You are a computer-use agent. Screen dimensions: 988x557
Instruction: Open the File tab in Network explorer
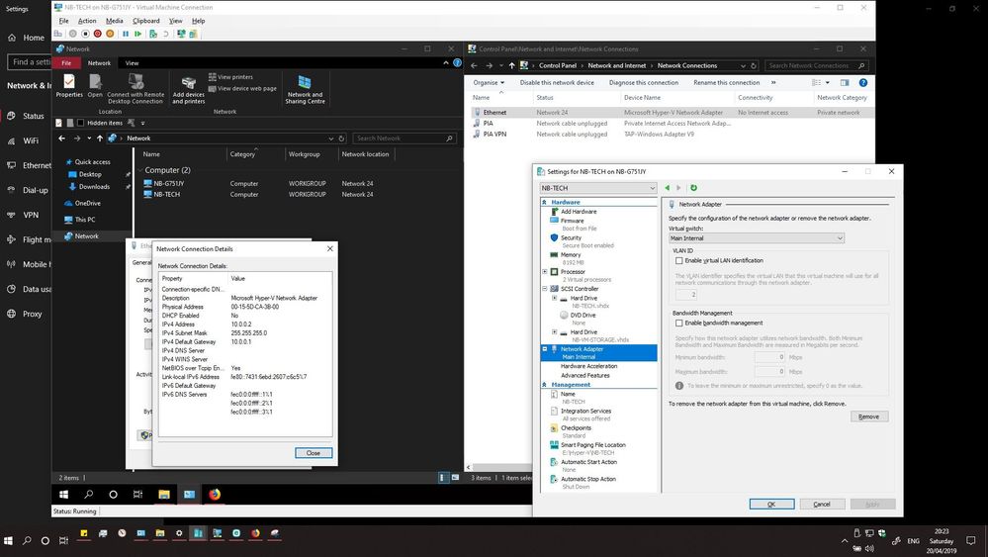[x=66, y=63]
